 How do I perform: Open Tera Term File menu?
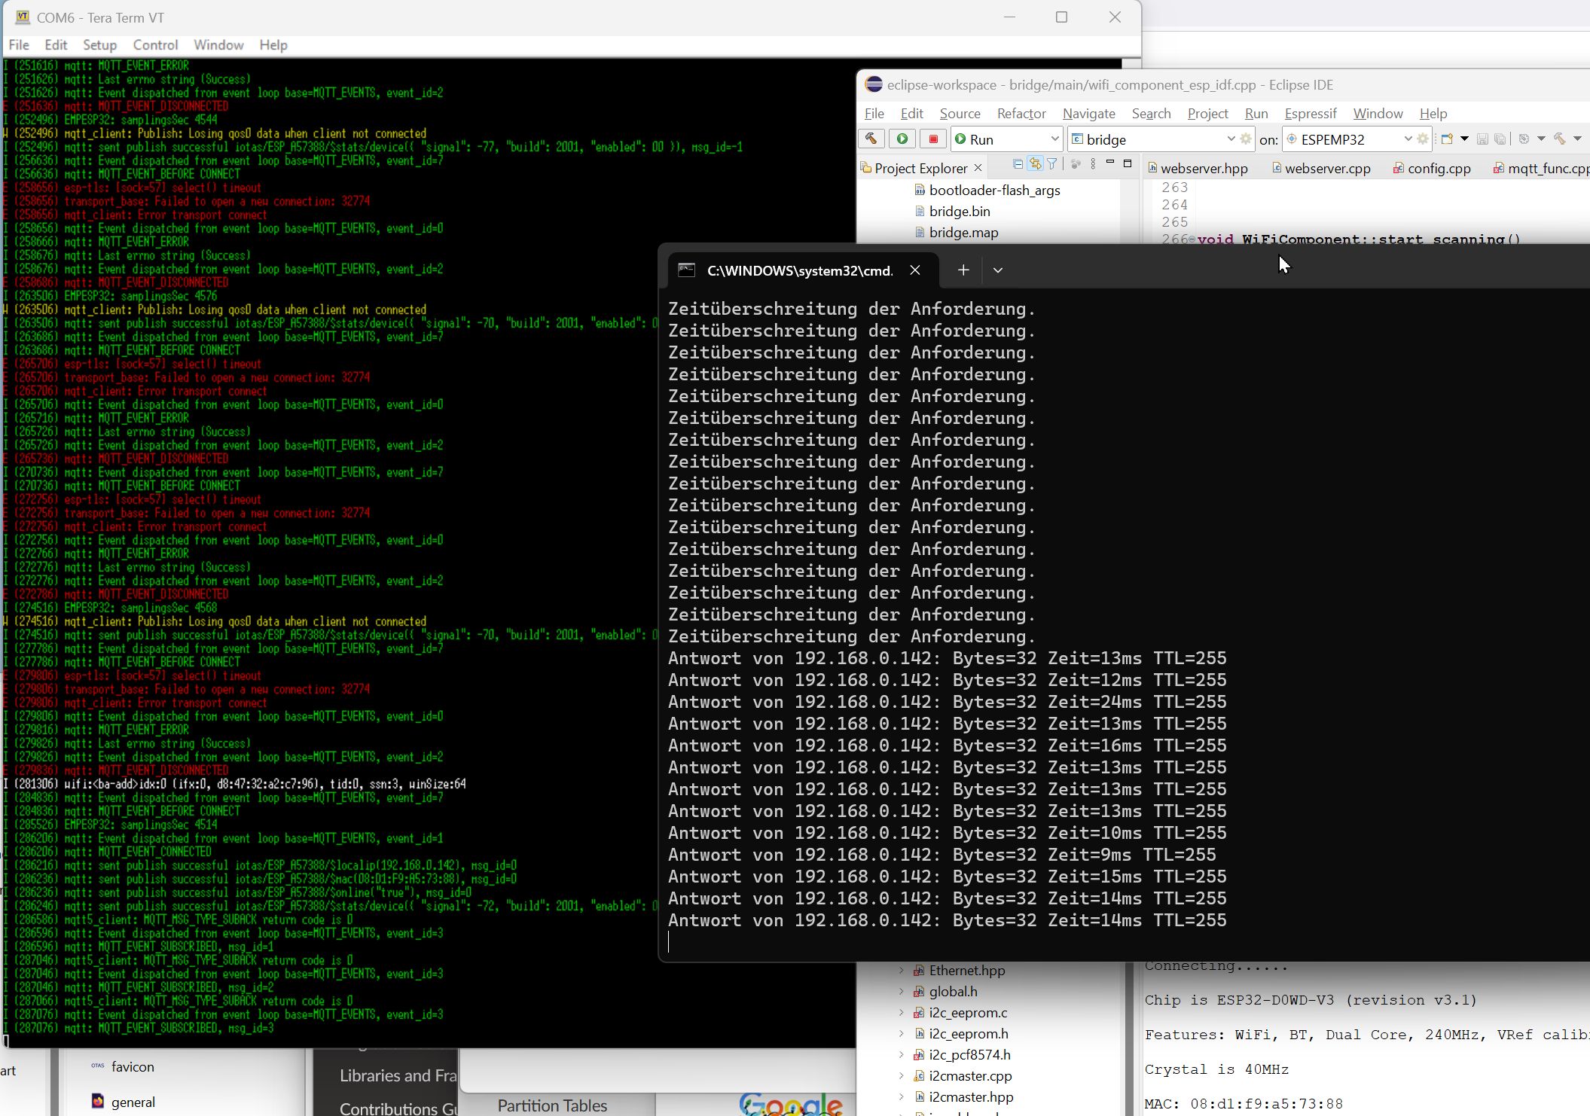tap(19, 45)
